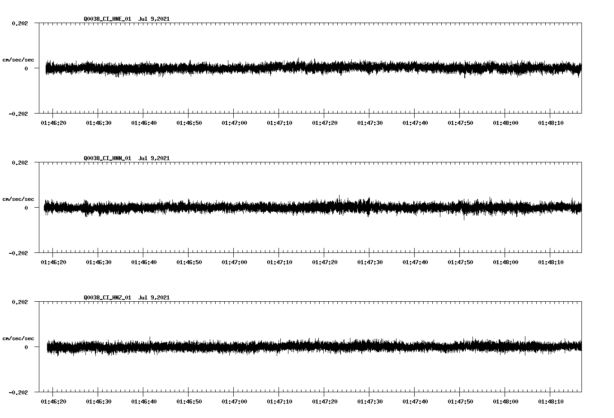
Task: Click the 01:46:50 time label under HNE plot
Action: [x=189, y=123]
